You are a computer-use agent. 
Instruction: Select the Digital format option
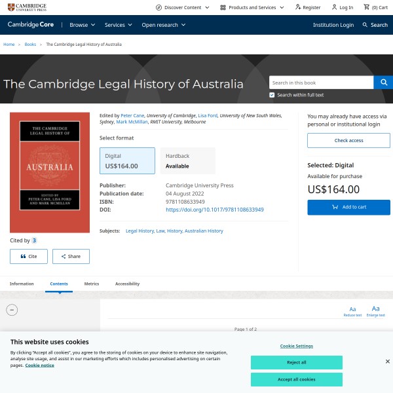click(127, 161)
